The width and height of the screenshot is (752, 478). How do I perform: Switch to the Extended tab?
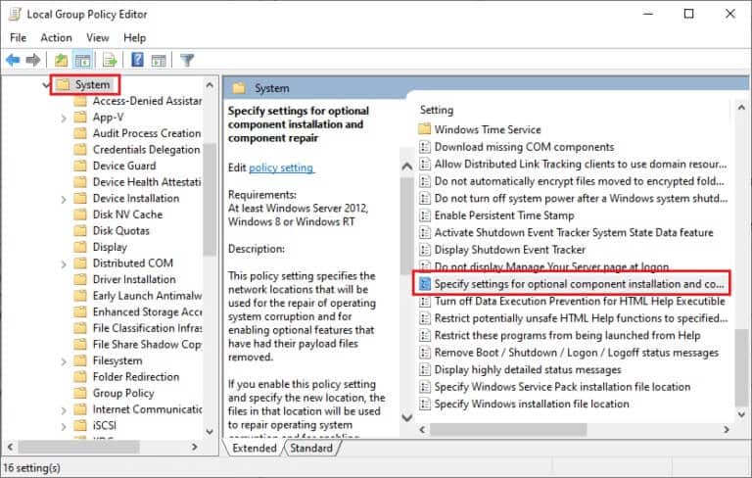click(x=255, y=449)
